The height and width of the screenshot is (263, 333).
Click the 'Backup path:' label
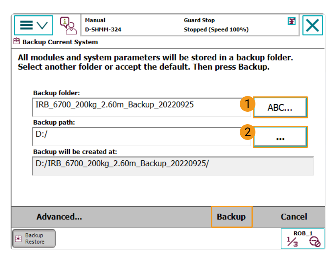(x=54, y=122)
